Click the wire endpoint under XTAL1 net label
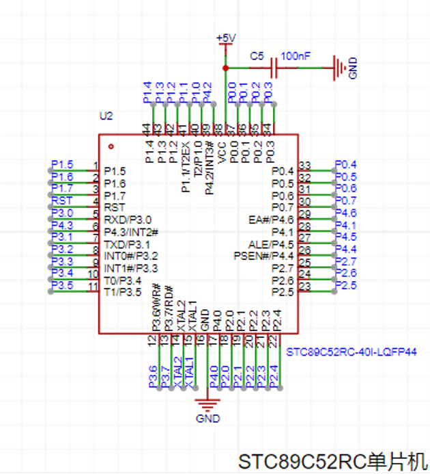430x474 pixels. coord(195,388)
